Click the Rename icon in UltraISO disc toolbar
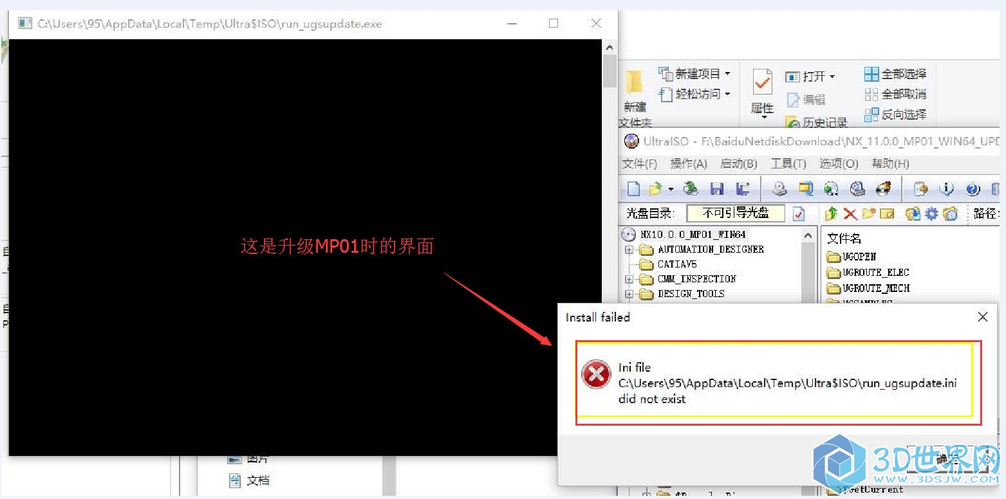Viewport: 1006px width, 499px height. pyautogui.click(x=888, y=213)
